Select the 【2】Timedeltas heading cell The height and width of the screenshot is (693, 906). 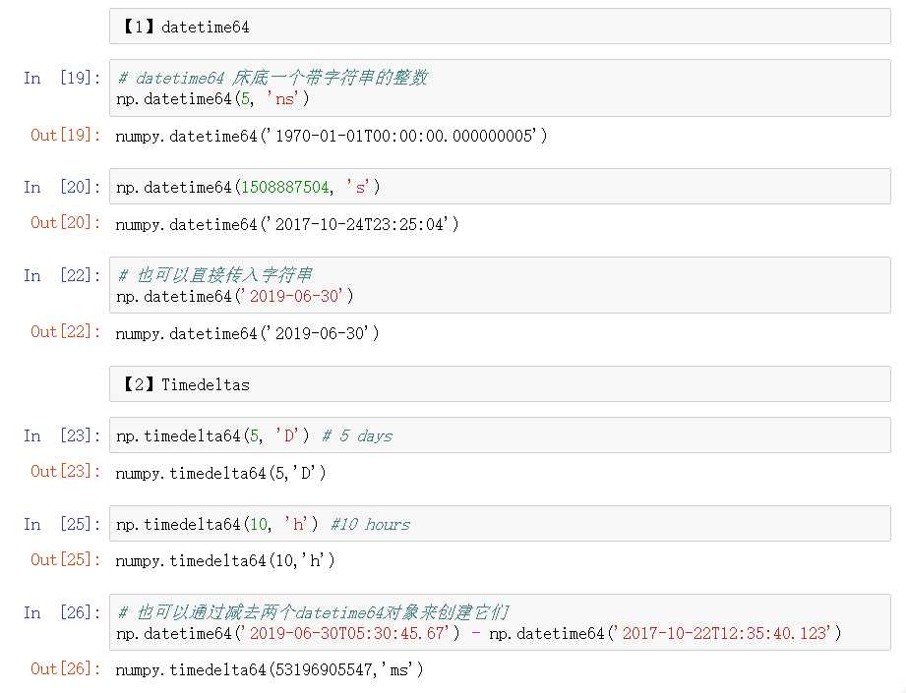(500, 384)
